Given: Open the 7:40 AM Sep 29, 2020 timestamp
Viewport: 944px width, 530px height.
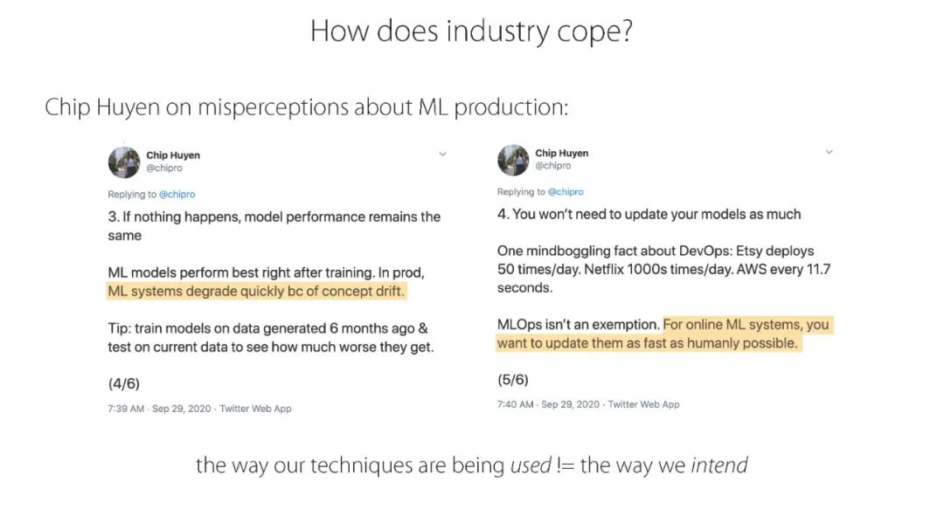Looking at the screenshot, I should click(x=548, y=404).
